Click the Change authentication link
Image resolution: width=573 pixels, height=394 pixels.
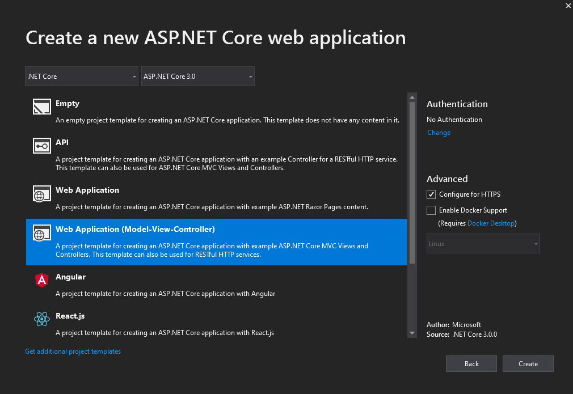439,133
